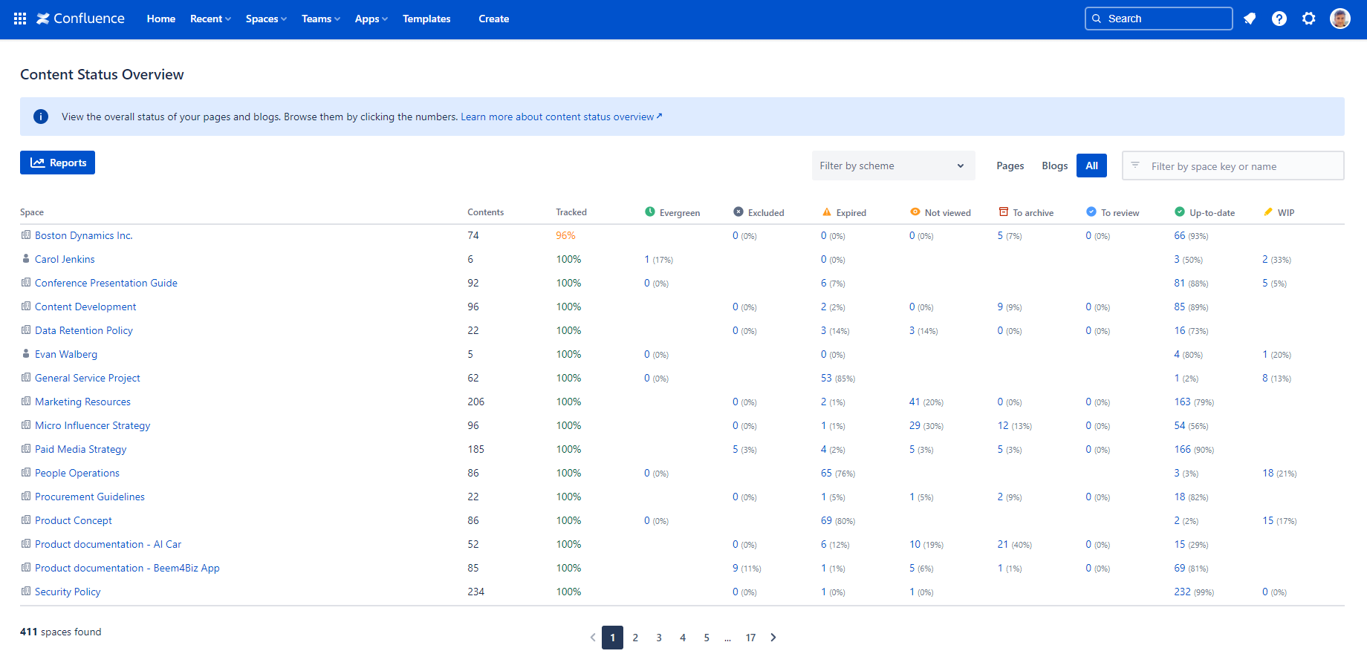Open the settings gear icon

click(x=1308, y=19)
